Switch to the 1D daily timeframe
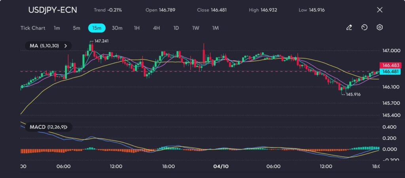The image size is (405, 178). tap(176, 28)
